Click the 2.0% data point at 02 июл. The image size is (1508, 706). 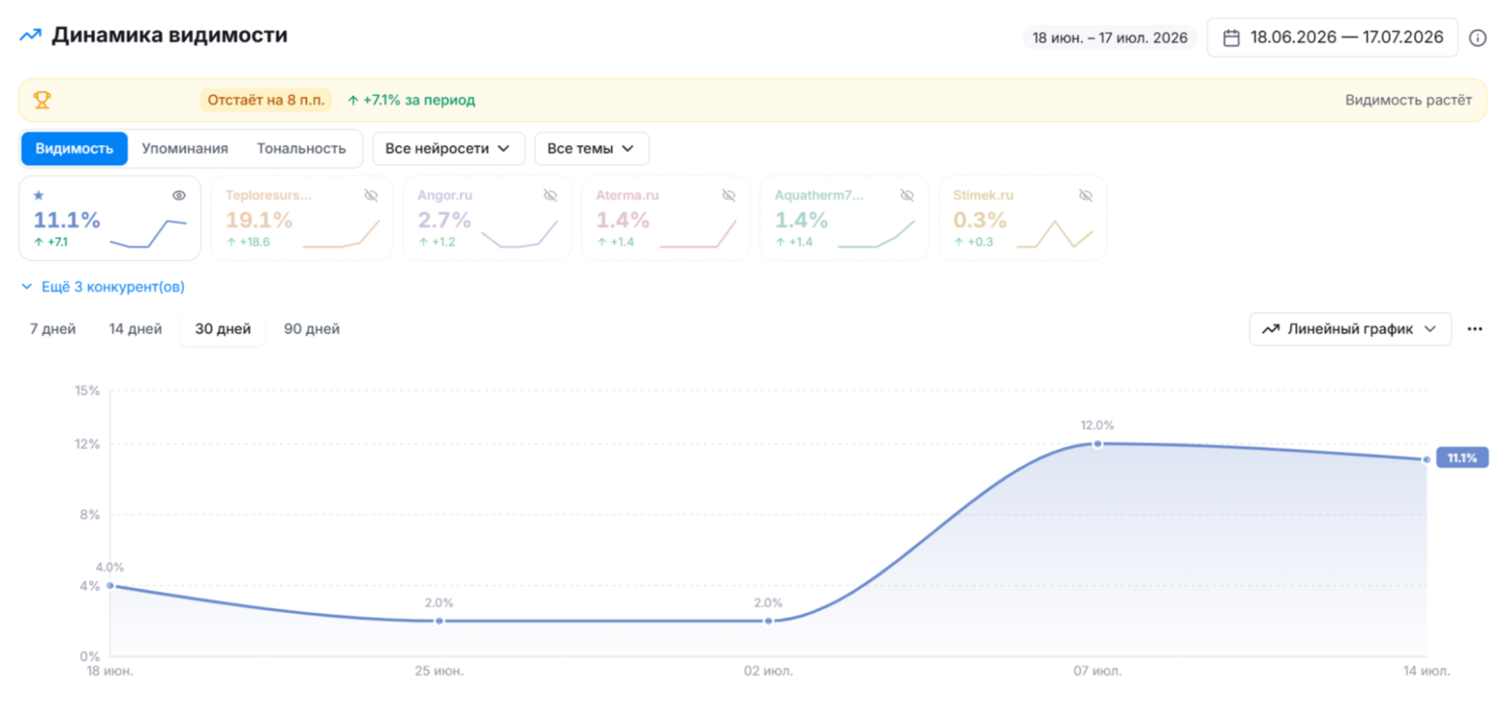[768, 621]
